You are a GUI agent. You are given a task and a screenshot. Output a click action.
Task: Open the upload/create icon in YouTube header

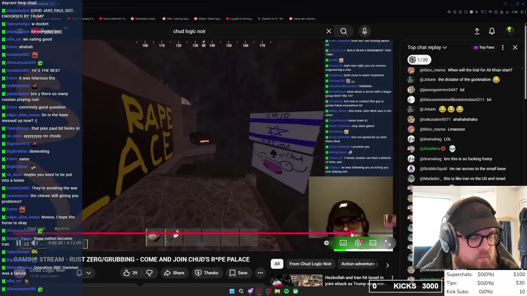click(x=477, y=31)
